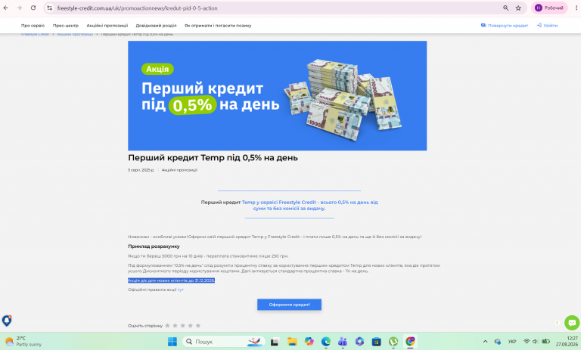Open Task View on the taskbar
The image size is (581, 350).
tap(275, 342)
